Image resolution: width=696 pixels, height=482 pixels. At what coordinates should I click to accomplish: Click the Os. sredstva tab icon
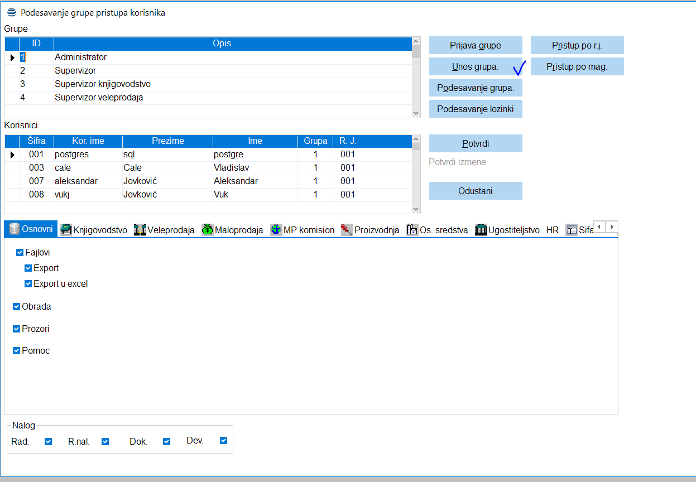pyautogui.click(x=412, y=230)
